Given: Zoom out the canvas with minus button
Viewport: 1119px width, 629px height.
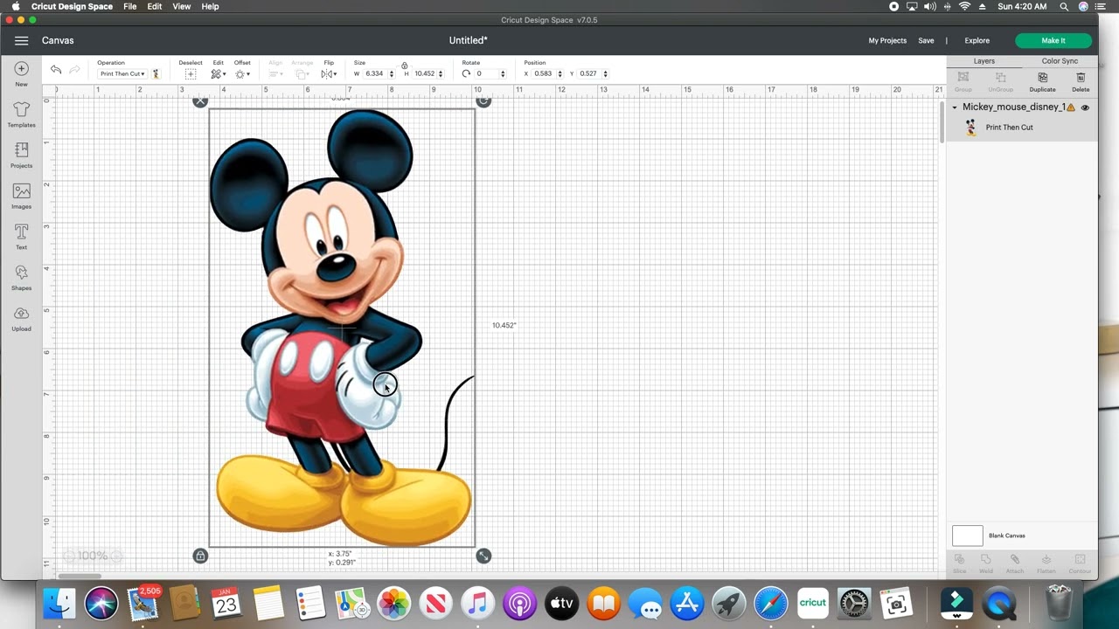Looking at the screenshot, I should pyautogui.click(x=69, y=556).
